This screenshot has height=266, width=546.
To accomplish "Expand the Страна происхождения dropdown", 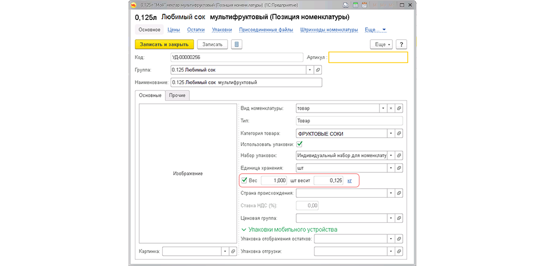I will click(x=391, y=193).
